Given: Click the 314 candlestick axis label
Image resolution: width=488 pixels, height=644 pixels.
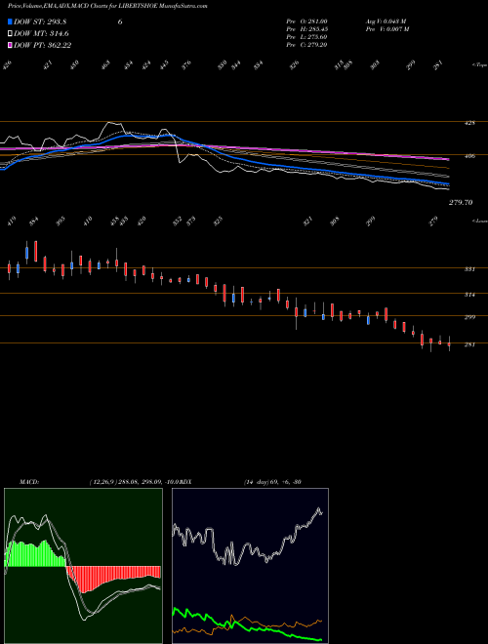Looking at the screenshot, I should tap(469, 295).
